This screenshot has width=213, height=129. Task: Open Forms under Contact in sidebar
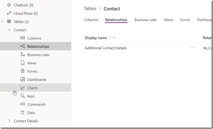(32, 71)
